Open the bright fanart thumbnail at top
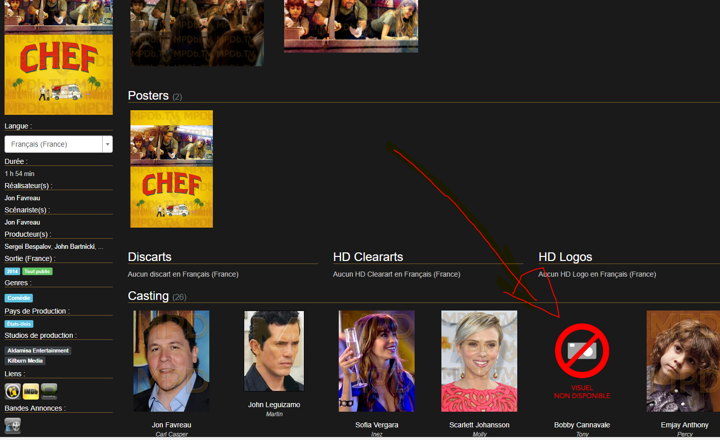720x440 pixels. click(x=351, y=26)
